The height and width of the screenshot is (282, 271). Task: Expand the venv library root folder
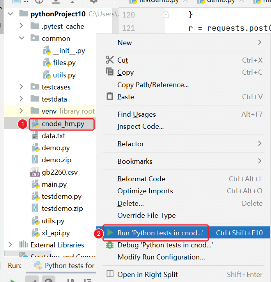point(21,111)
